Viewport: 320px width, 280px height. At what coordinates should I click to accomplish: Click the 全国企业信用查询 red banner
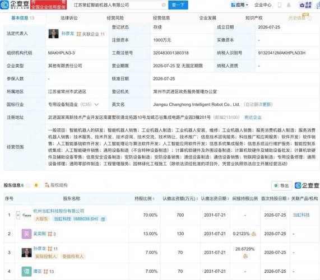(x=49, y=5)
